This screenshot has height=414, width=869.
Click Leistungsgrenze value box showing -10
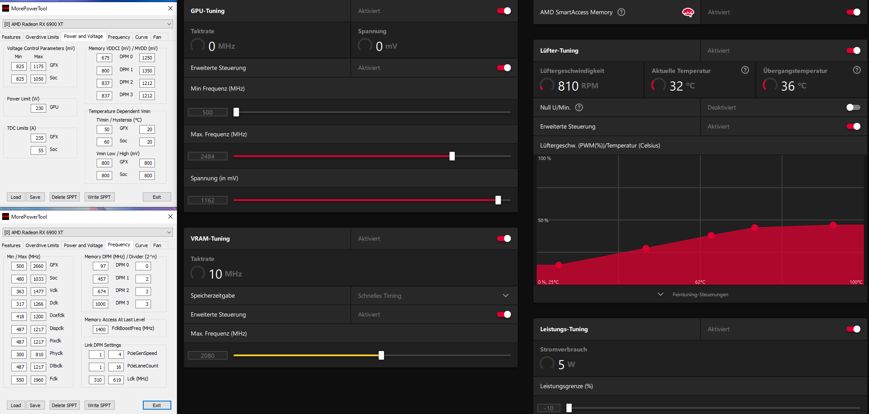[x=549, y=408]
